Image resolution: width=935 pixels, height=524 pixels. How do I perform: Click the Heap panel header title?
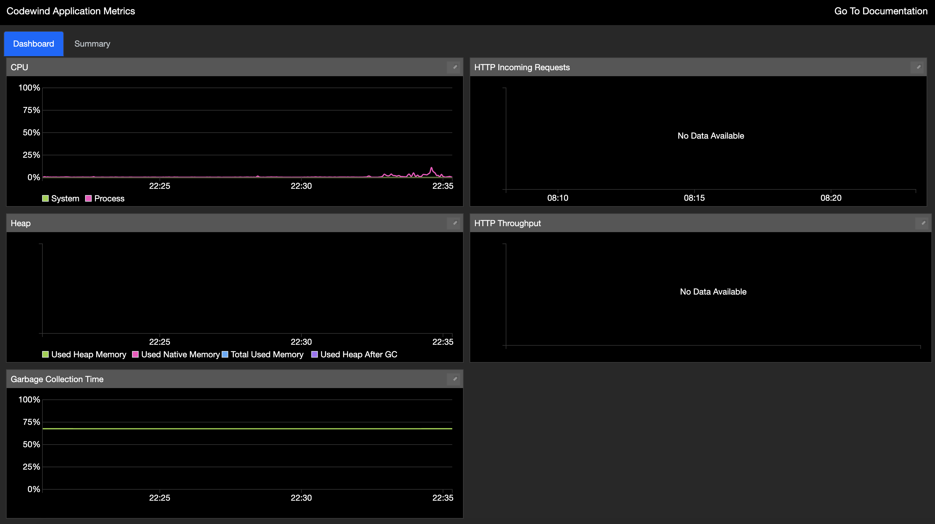21,223
